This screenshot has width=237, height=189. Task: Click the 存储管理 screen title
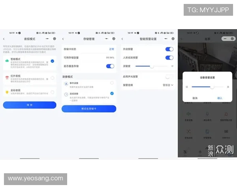click(x=89, y=39)
